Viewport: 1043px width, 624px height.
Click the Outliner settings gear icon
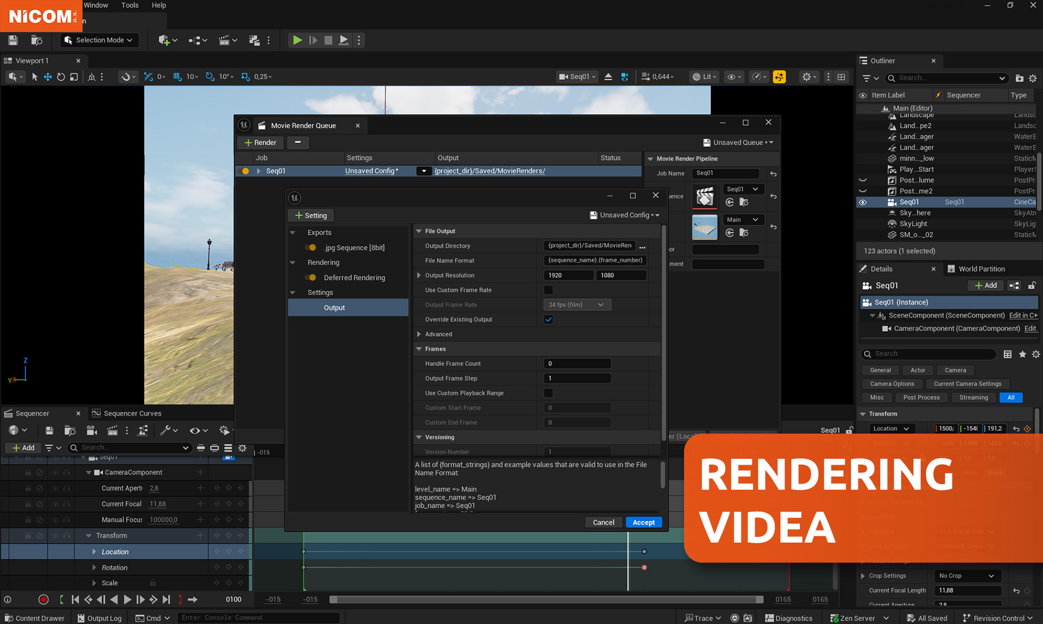click(x=1033, y=78)
